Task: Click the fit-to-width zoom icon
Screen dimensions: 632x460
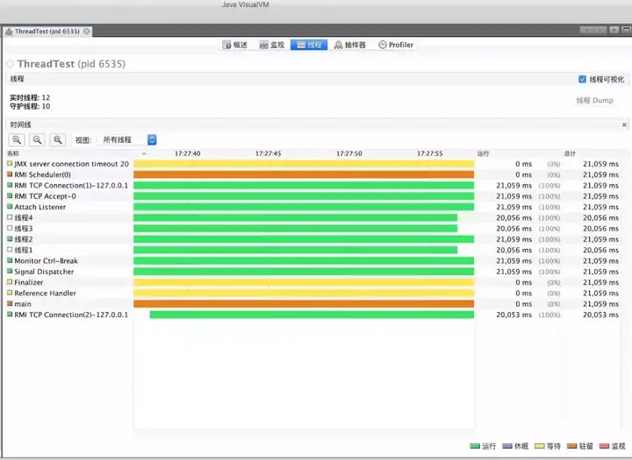Action: [58, 139]
